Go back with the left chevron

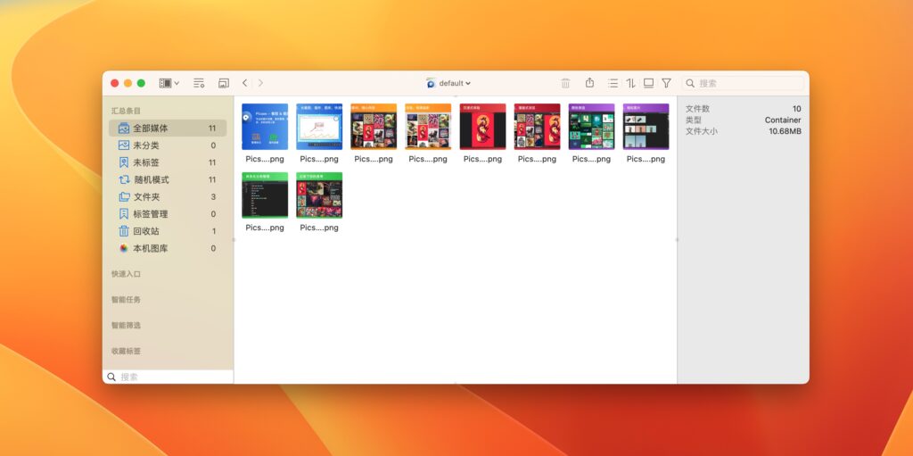[x=245, y=83]
